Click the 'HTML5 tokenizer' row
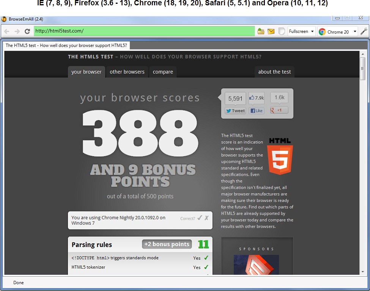Screen dimensions: 370x291 [140, 267]
